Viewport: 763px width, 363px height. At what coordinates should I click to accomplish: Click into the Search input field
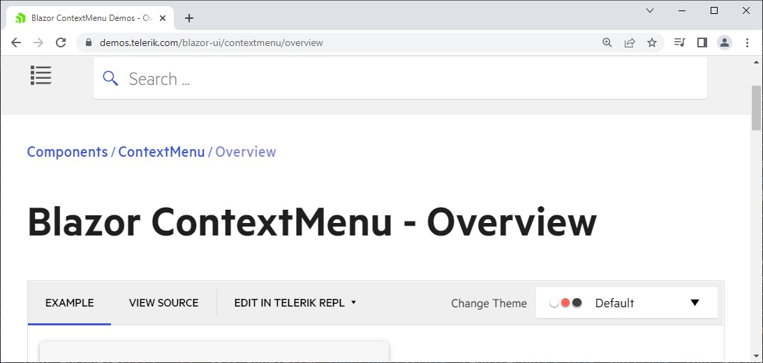[x=400, y=78]
